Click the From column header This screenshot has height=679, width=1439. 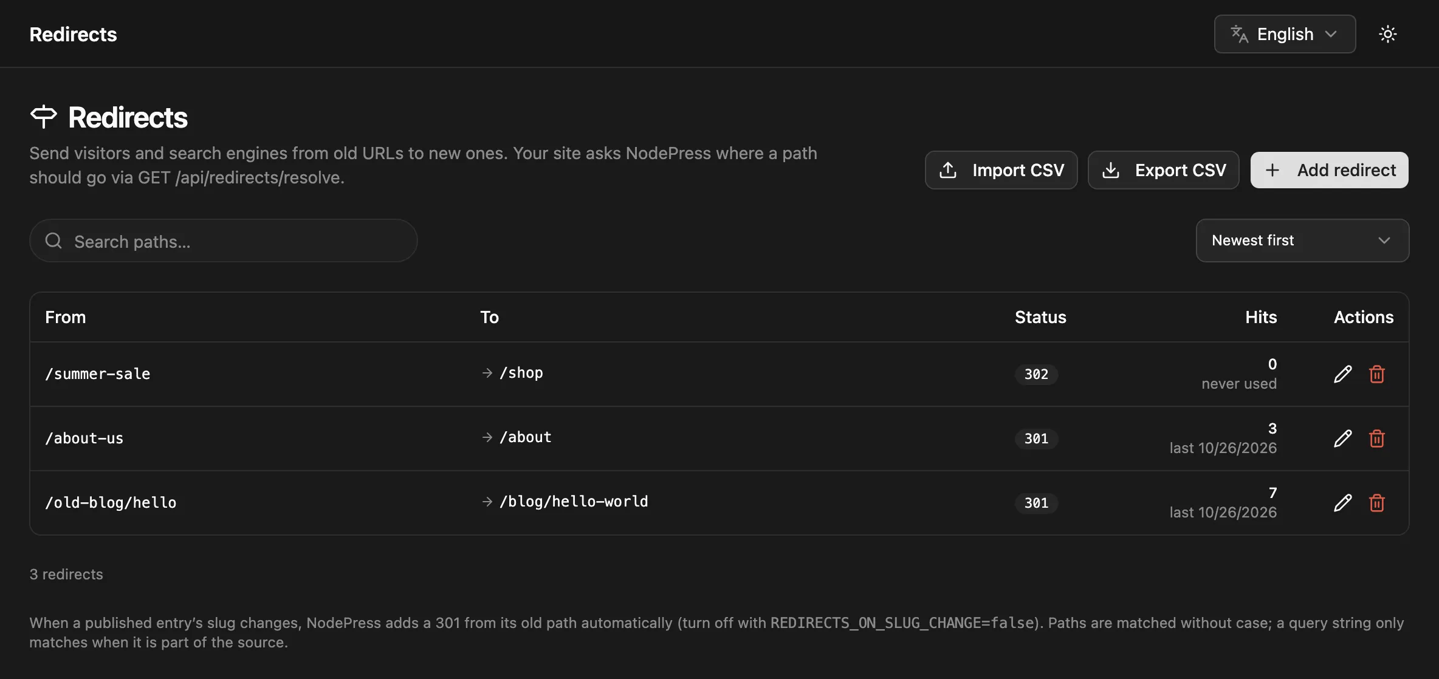[66, 317]
